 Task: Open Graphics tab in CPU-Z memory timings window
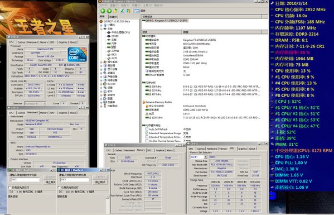click(160, 150)
